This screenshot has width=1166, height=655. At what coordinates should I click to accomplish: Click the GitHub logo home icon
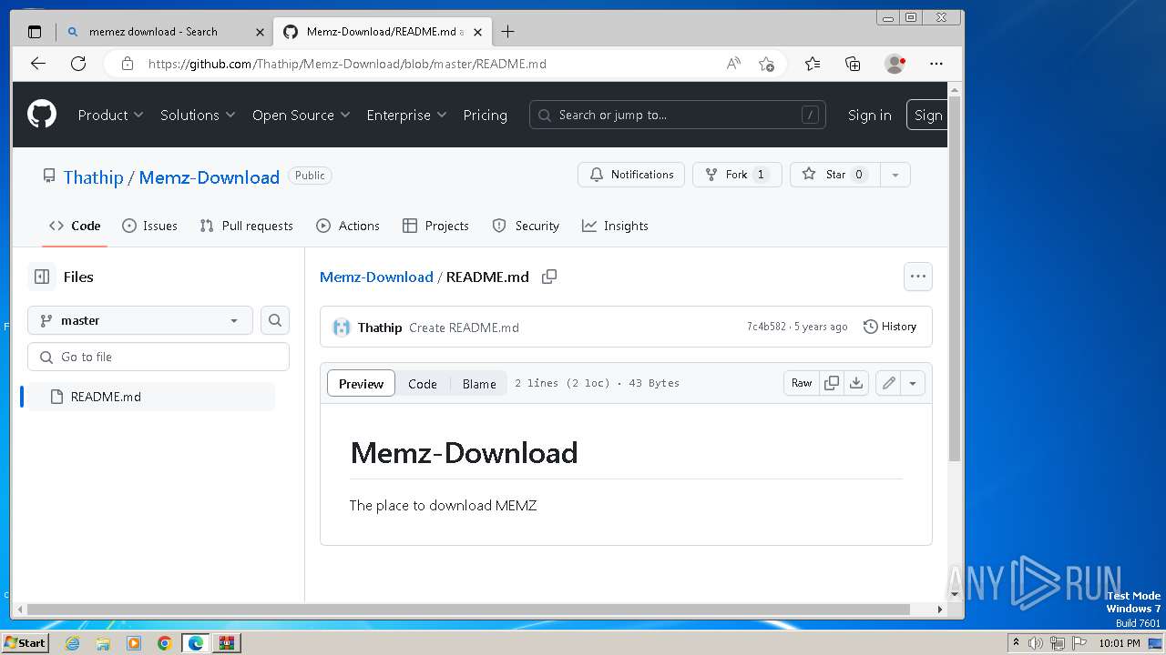coord(42,115)
